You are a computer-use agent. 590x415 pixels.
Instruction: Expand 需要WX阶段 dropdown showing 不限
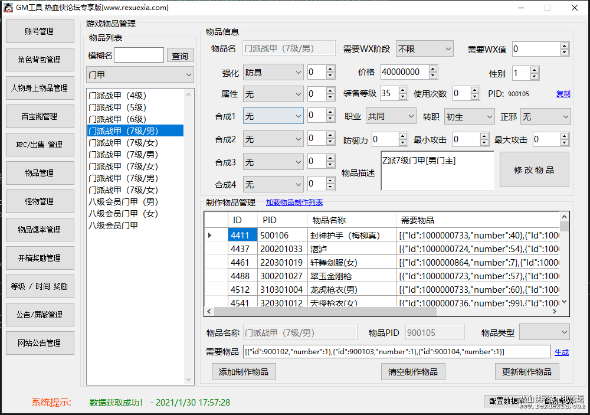pyautogui.click(x=424, y=49)
